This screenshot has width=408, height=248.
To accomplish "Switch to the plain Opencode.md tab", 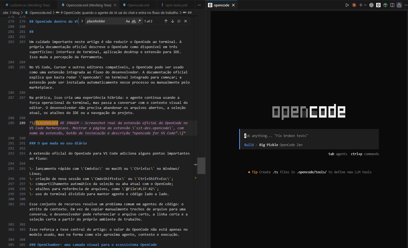I will (138, 5).
